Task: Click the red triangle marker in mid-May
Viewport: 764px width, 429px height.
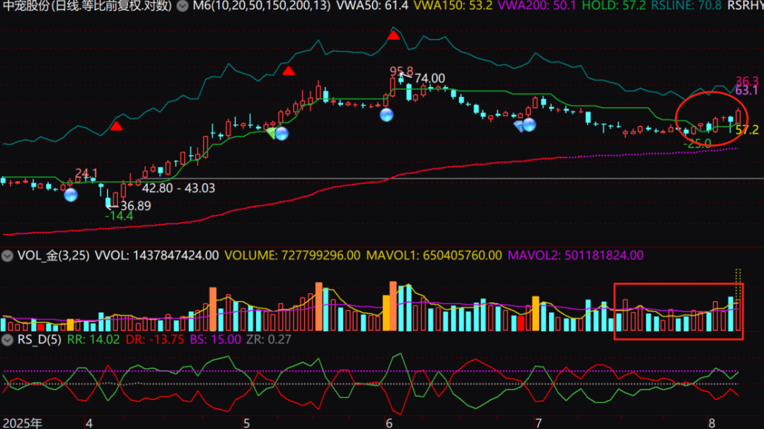Action: (289, 71)
